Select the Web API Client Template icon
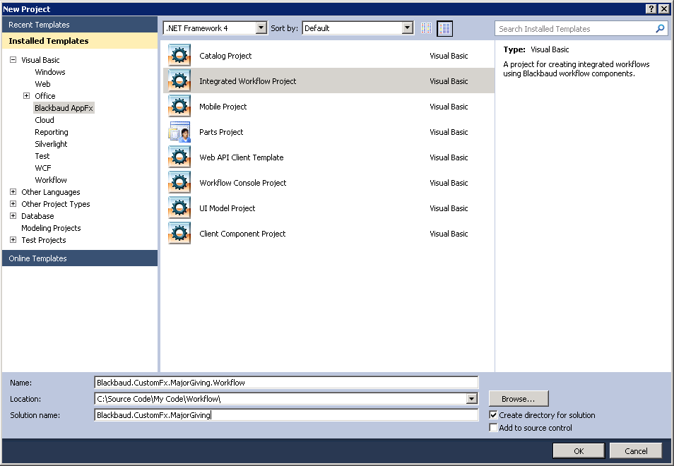 coord(179,157)
